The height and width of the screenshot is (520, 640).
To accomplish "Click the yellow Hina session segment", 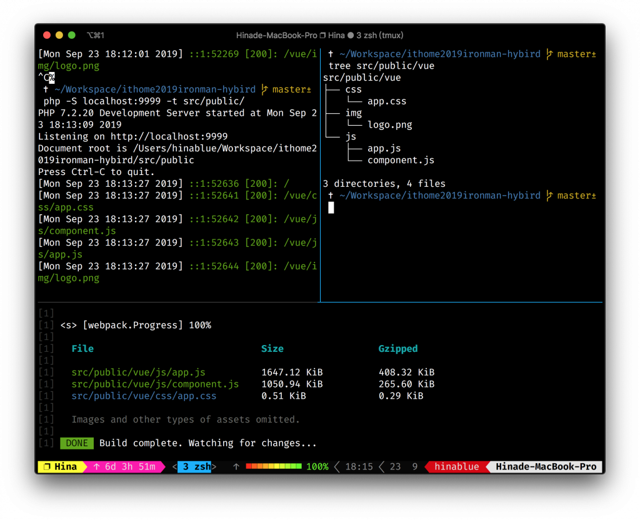I will [x=61, y=466].
